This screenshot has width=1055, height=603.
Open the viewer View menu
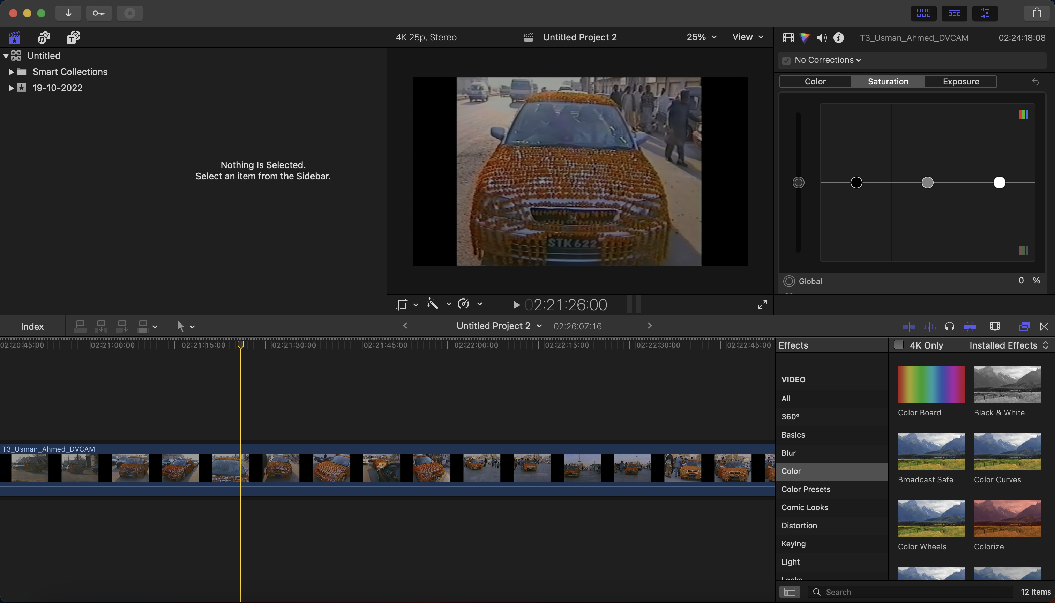[x=747, y=37]
